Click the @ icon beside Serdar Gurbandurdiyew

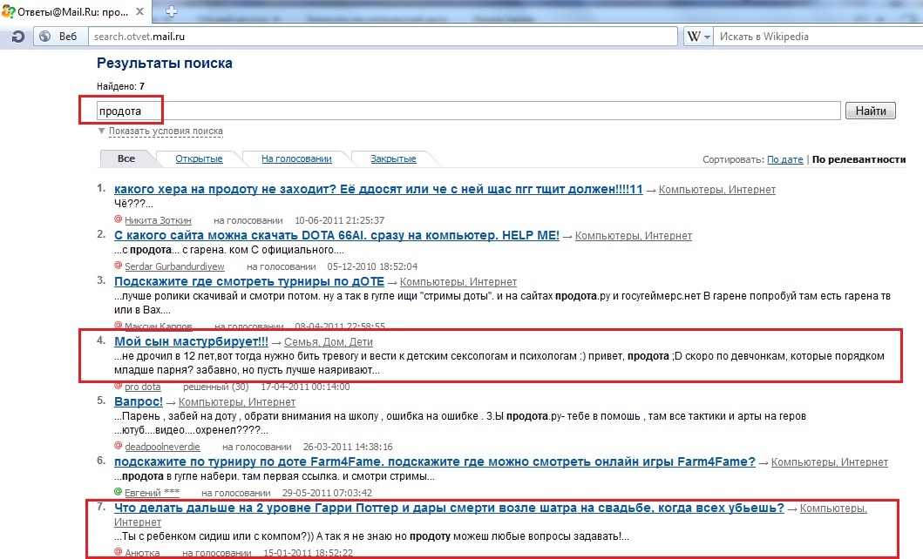(118, 266)
